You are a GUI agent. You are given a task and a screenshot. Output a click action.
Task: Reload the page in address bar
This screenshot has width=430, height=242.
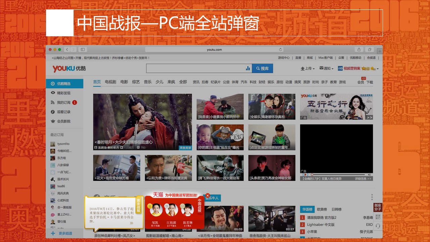(281, 49)
